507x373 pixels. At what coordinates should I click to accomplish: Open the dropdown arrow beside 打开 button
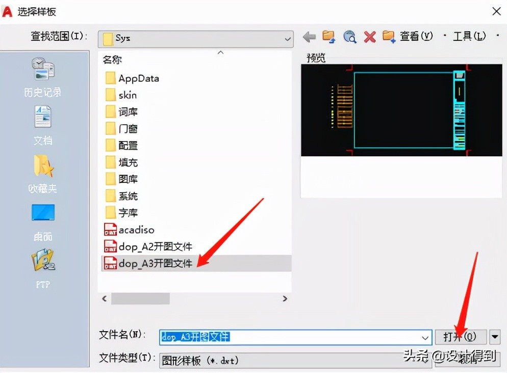click(x=494, y=337)
